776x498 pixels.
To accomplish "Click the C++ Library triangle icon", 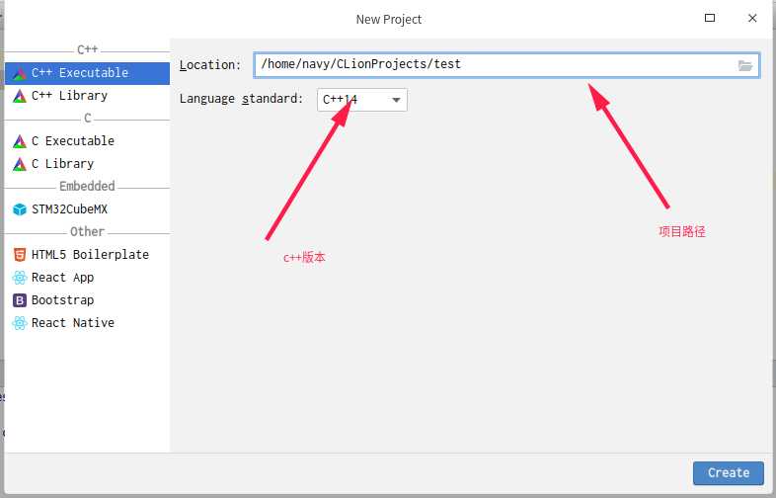I will [x=20, y=96].
